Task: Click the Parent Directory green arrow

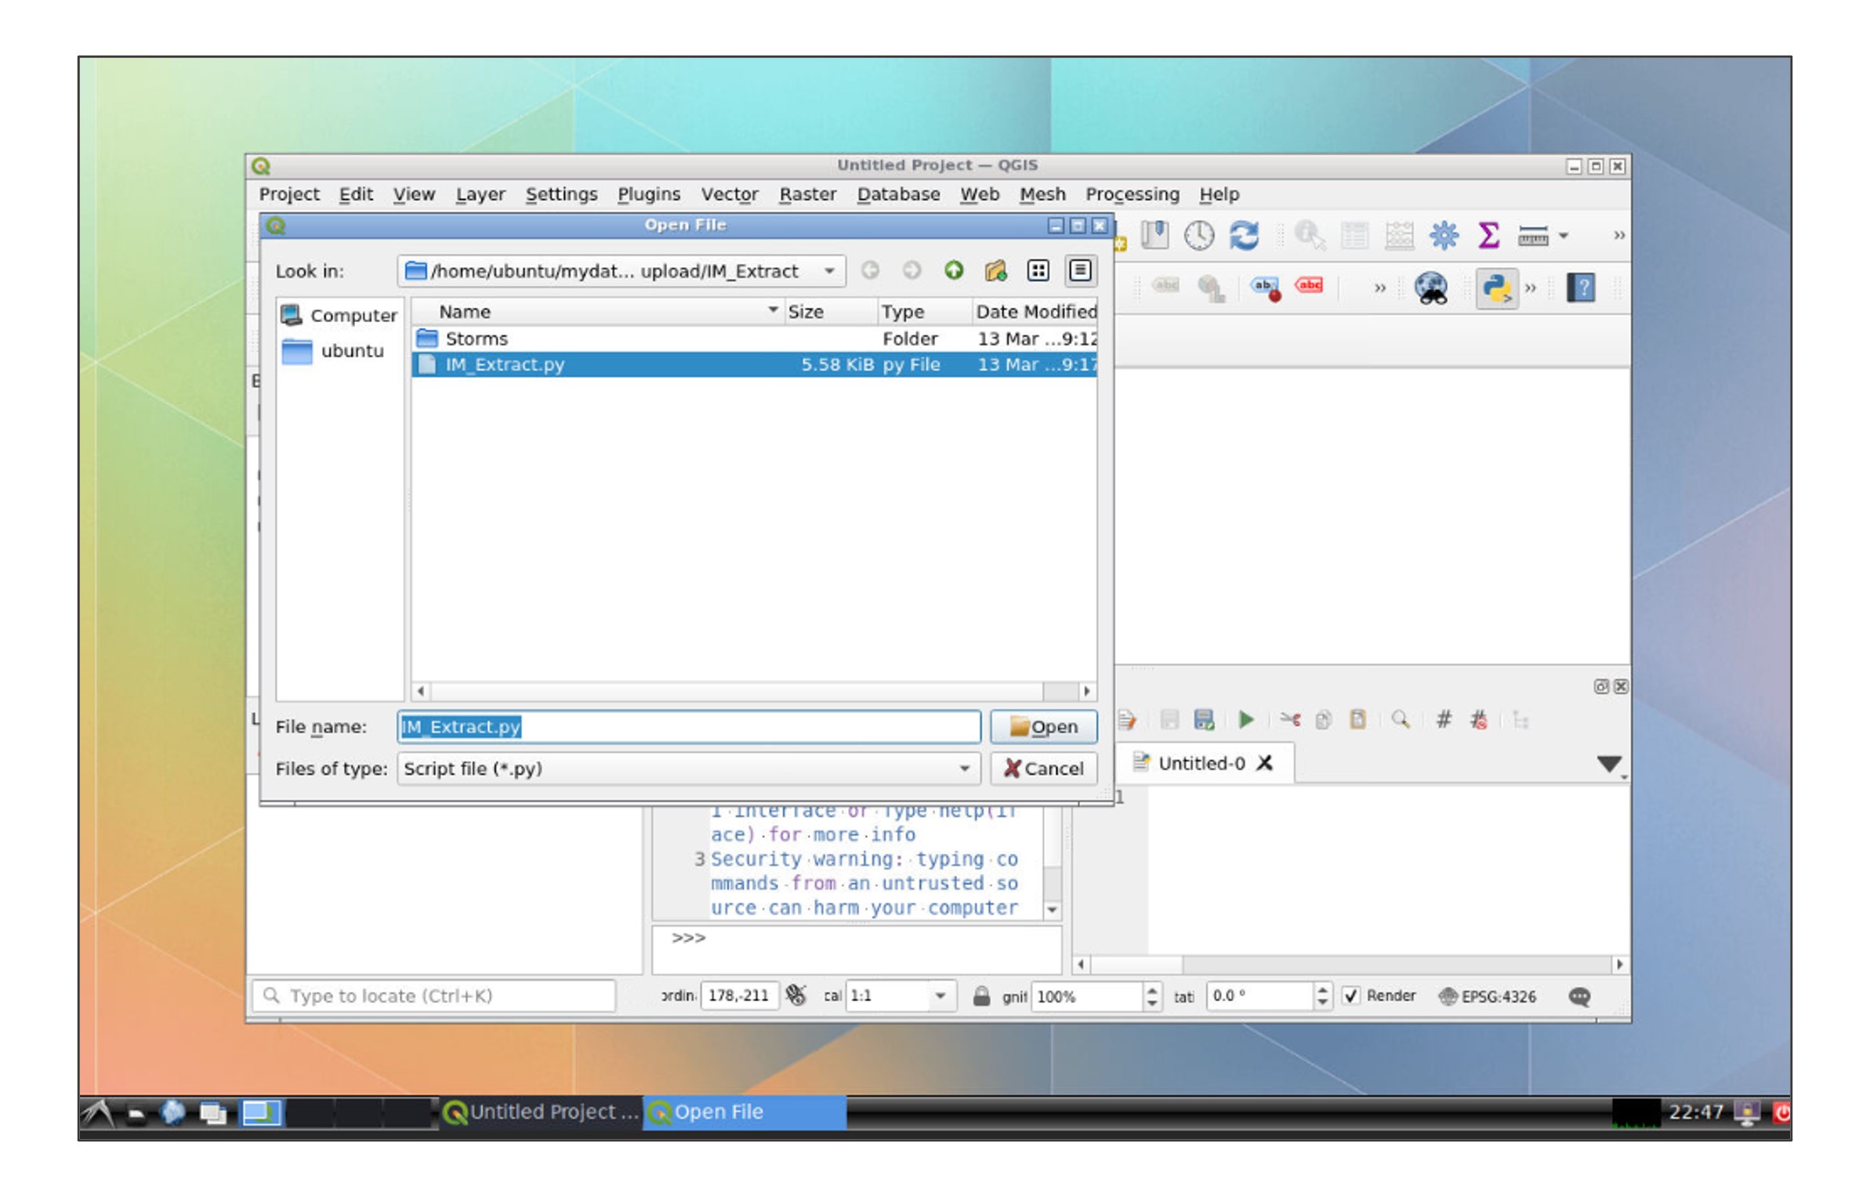Action: pyautogui.click(x=953, y=271)
